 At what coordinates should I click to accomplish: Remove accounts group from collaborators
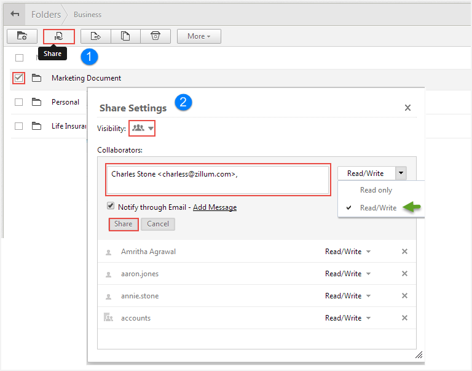click(404, 318)
